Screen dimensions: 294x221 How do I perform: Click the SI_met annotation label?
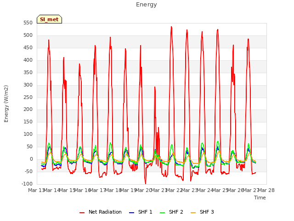coord(49,19)
